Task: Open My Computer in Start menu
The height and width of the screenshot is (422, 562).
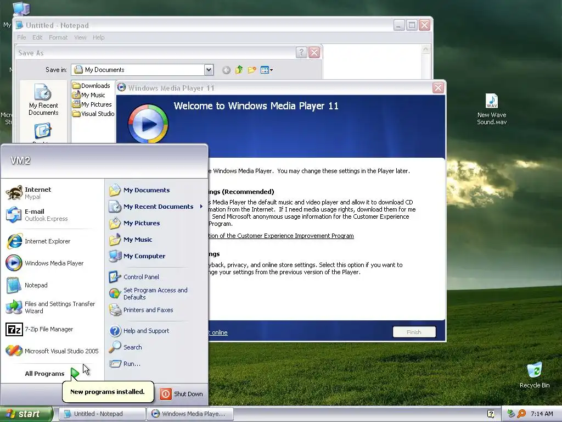Action: pos(156,256)
